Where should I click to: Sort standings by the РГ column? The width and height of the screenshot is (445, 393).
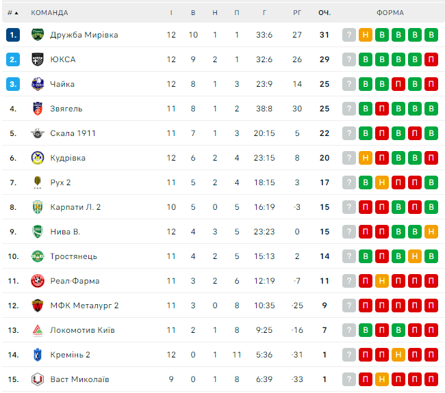pyautogui.click(x=297, y=13)
